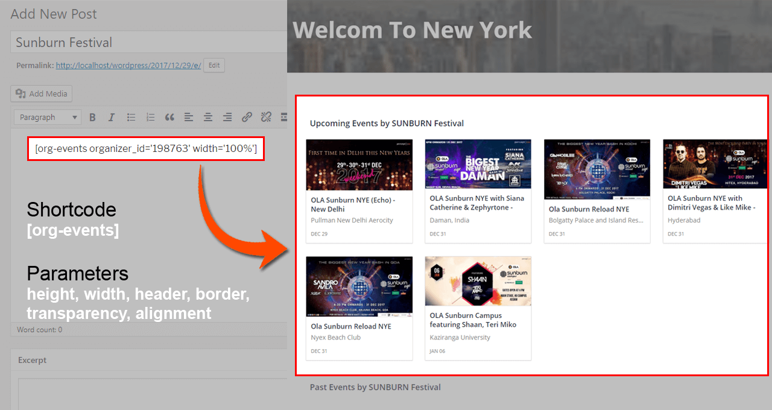Align text center
Image resolution: width=772 pixels, height=410 pixels.
click(208, 117)
